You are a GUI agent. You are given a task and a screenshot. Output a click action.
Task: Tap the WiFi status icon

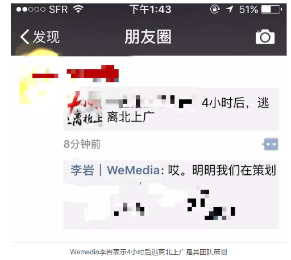(x=78, y=9)
